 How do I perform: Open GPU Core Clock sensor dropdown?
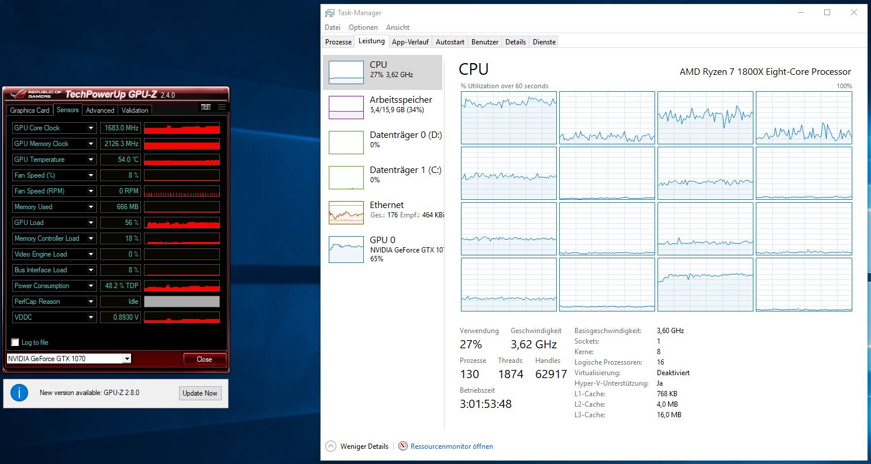tap(91, 128)
